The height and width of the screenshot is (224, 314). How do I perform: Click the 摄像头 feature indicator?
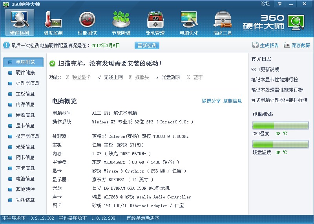(139, 77)
